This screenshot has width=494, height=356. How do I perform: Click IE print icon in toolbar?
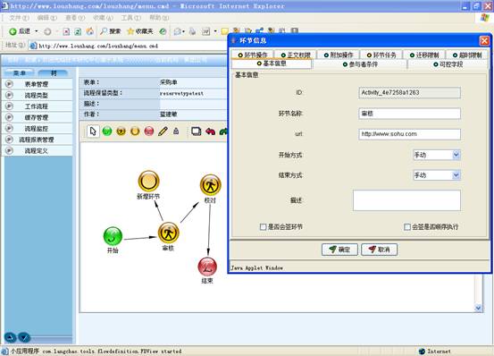pyautogui.click(x=192, y=31)
